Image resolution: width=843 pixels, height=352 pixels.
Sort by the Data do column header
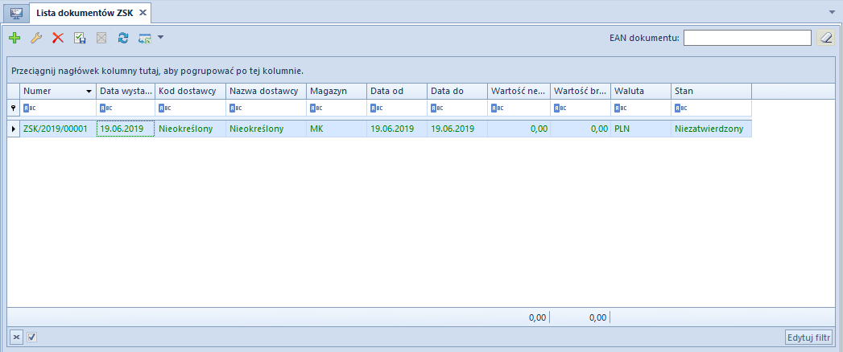pyautogui.click(x=457, y=92)
